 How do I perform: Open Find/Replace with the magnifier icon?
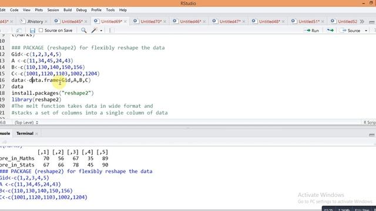pyautogui.click(x=83, y=30)
